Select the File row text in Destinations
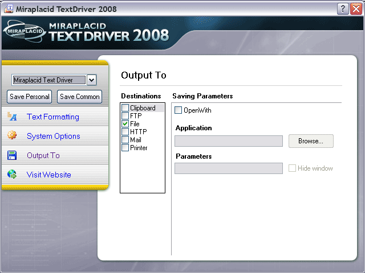Image resolution: width=365 pixels, height=273 pixels. [x=135, y=124]
